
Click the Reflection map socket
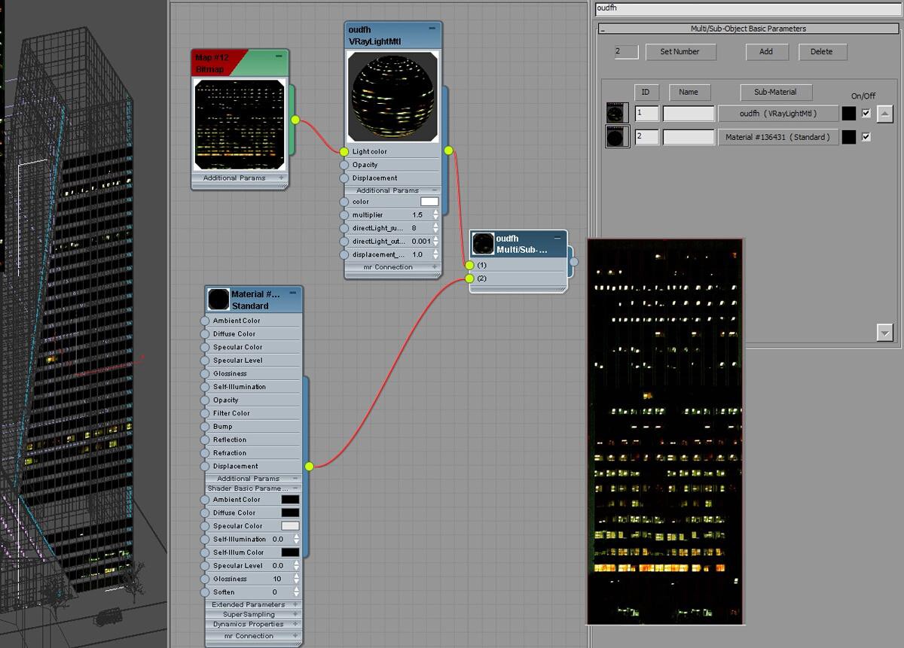(x=205, y=440)
